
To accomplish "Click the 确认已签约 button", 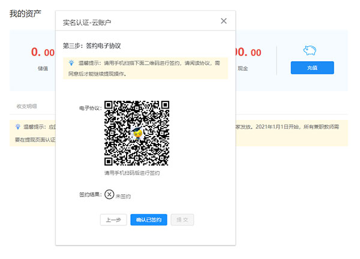I will click(x=149, y=220).
